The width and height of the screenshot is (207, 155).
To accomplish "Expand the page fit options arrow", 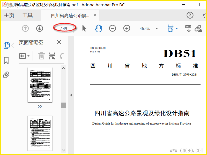I will pos(177,28).
